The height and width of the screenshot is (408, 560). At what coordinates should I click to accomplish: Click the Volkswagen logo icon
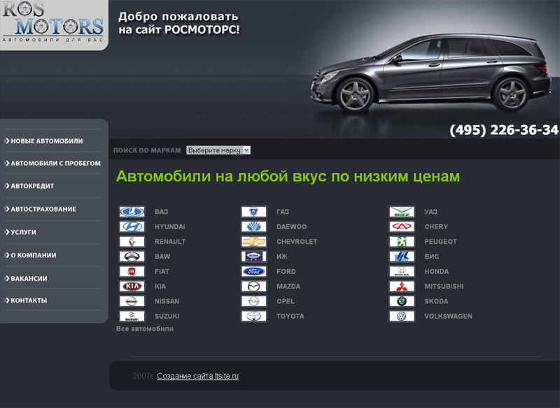tap(402, 316)
